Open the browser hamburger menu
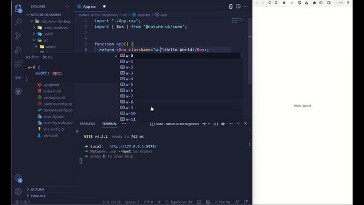364x205 pixels. click(x=348, y=3)
